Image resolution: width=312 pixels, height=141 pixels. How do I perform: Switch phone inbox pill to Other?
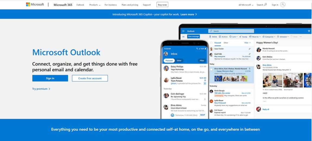click(x=179, y=60)
